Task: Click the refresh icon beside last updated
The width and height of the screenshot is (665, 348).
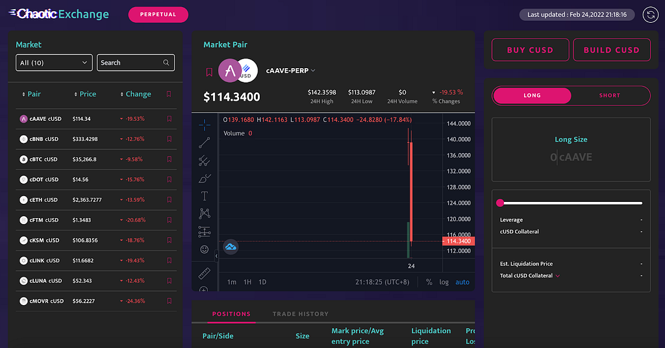Action: pyautogui.click(x=650, y=15)
